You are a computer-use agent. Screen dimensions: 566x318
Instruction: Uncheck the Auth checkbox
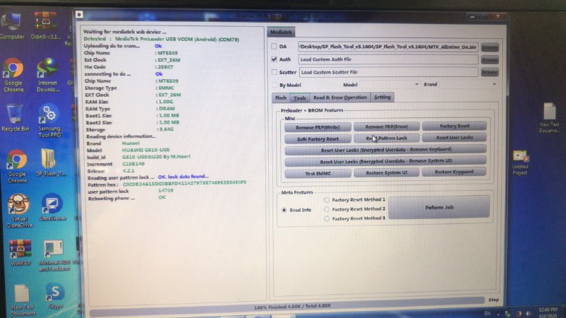[x=274, y=59]
